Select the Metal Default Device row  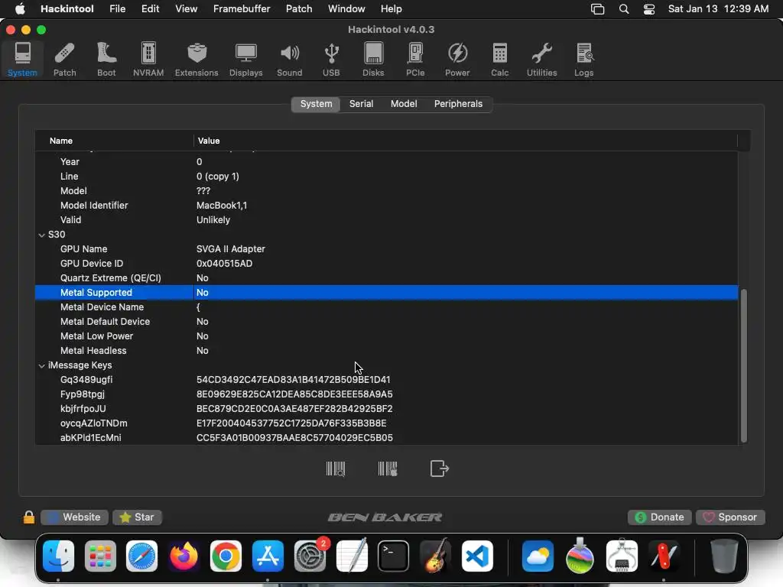click(386, 322)
